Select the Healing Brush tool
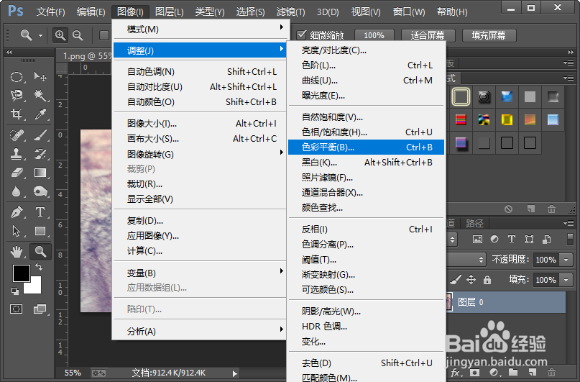This screenshot has width=580, height=382. coord(17,135)
